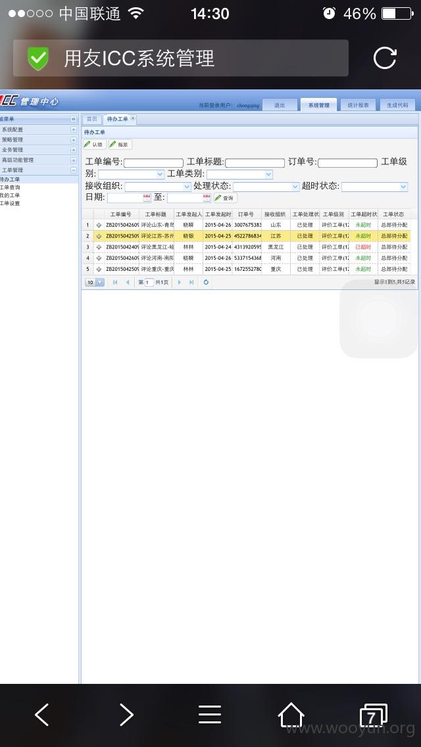
Task: Expand the 系统配置 sidebar section
Action: pyautogui.click(x=74, y=130)
